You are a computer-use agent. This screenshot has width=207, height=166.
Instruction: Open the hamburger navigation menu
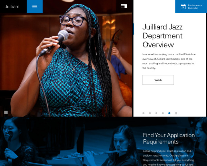point(35,7)
